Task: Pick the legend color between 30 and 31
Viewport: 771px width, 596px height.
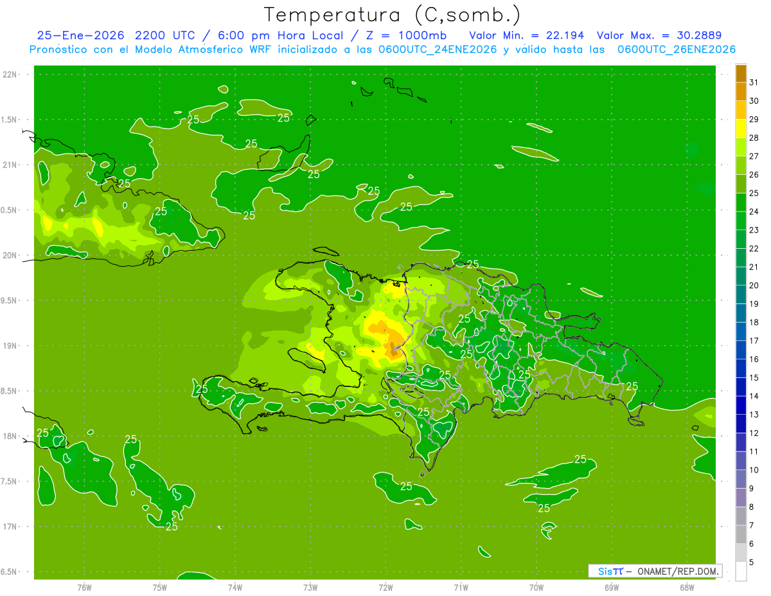Action: click(x=741, y=92)
